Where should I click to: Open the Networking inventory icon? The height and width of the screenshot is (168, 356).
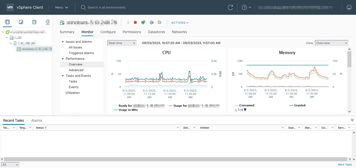pos(48,22)
